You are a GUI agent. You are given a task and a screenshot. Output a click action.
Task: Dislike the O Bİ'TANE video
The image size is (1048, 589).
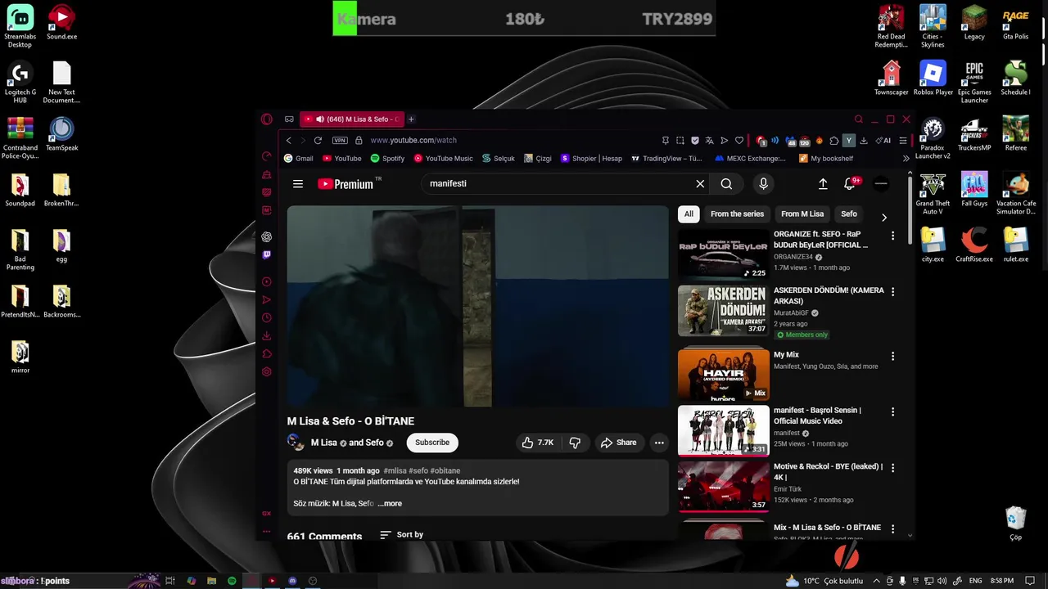tap(575, 443)
